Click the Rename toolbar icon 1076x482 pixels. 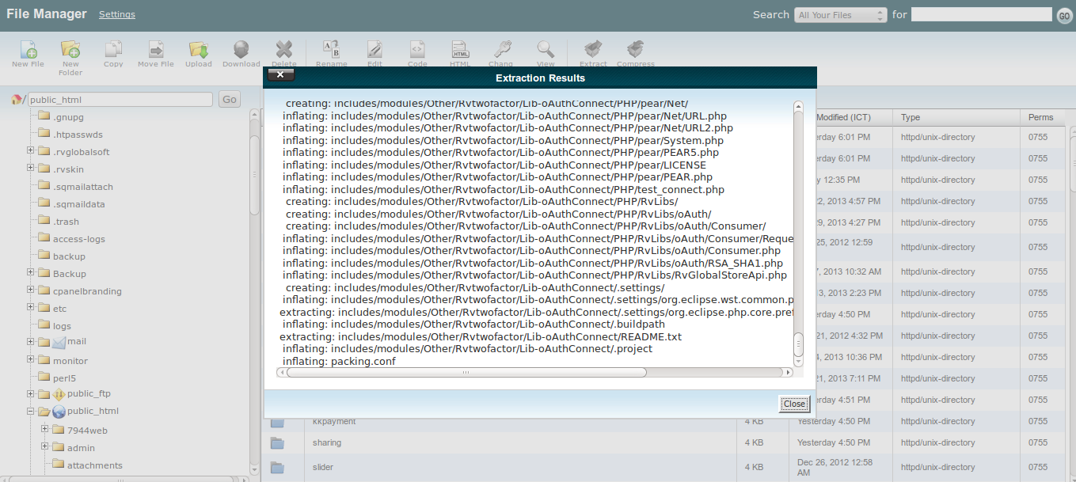tap(332, 50)
